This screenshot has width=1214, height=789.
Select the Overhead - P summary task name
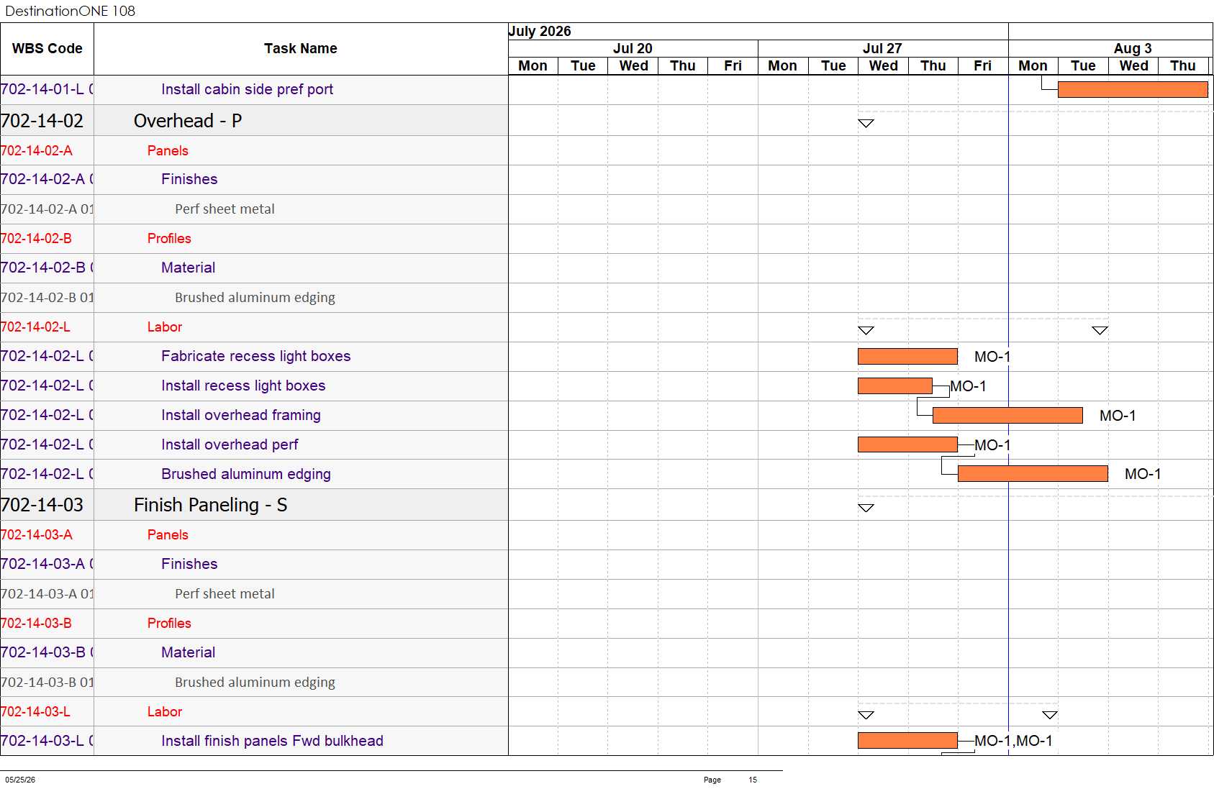point(188,121)
